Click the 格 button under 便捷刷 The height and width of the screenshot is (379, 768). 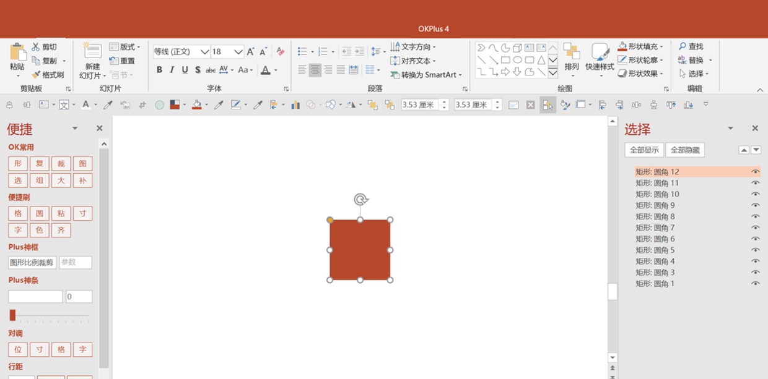[18, 214]
